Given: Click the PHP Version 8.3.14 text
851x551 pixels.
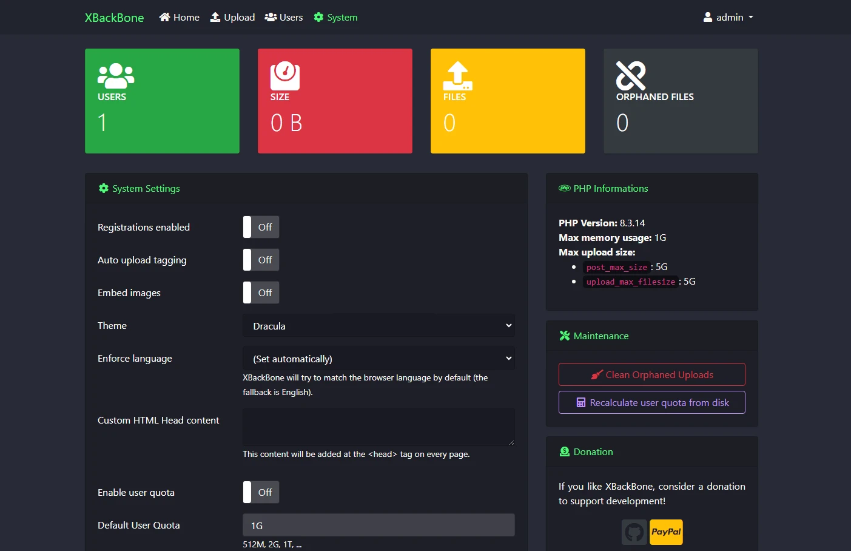Looking at the screenshot, I should click(x=602, y=223).
